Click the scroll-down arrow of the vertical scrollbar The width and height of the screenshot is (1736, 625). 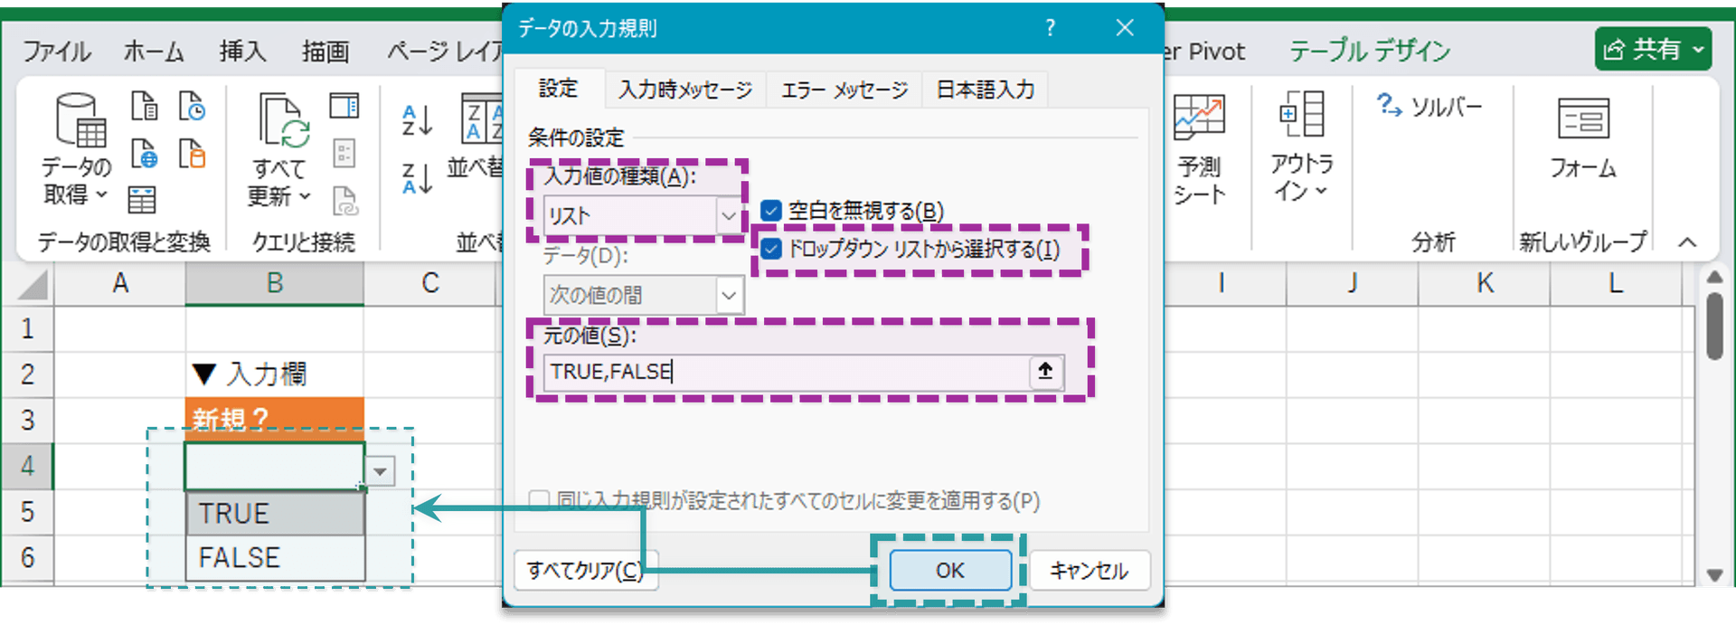(x=1713, y=574)
